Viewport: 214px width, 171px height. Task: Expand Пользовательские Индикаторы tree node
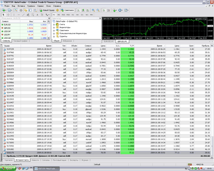point(54,34)
